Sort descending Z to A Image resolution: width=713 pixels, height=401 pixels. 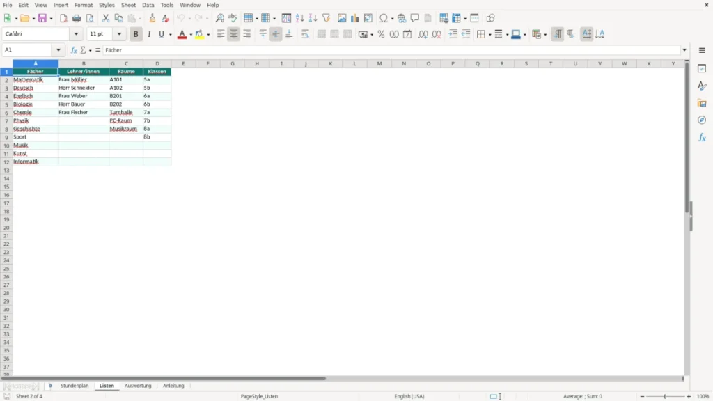click(313, 18)
